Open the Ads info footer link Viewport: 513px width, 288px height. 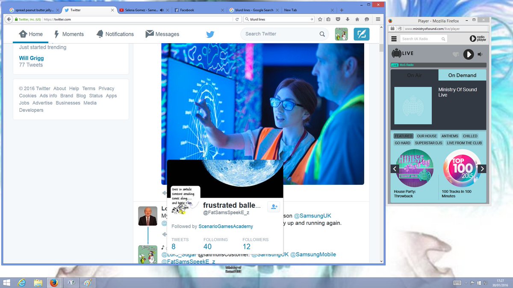pyautogui.click(x=48, y=96)
